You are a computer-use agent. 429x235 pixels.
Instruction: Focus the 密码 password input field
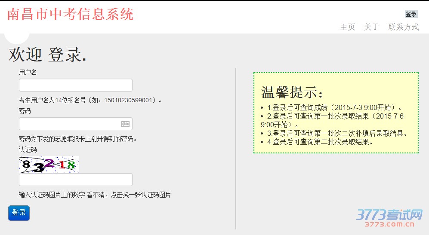[x=70, y=124]
